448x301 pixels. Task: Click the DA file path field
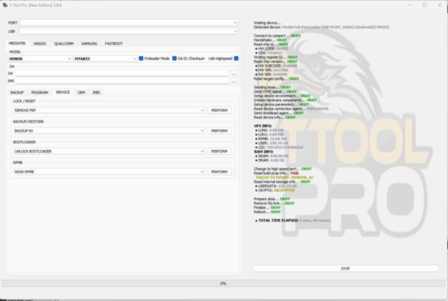click(122, 73)
